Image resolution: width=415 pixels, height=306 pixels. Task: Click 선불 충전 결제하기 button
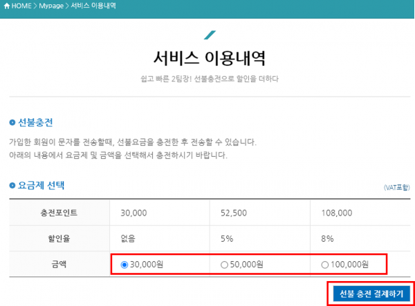point(371,294)
